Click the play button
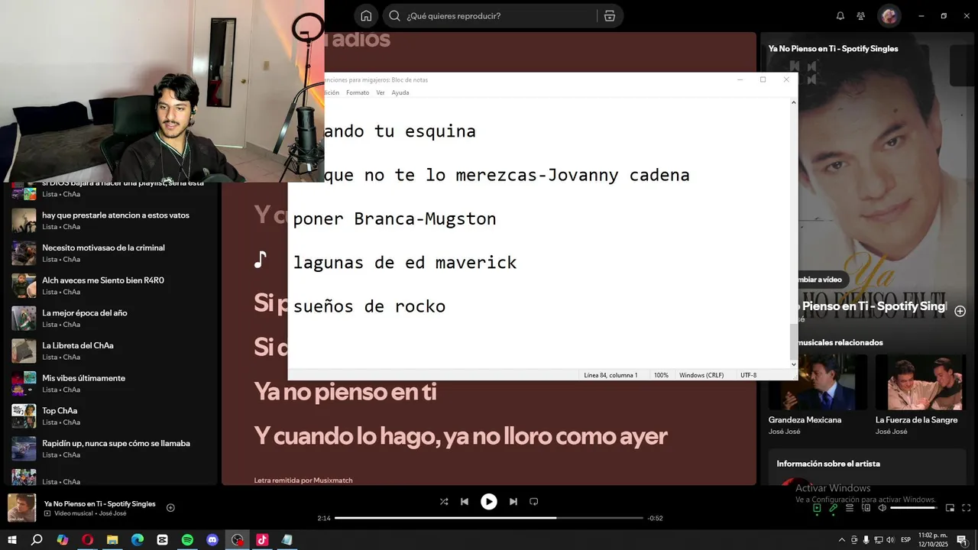Screen dimensions: 978x550 point(489,502)
